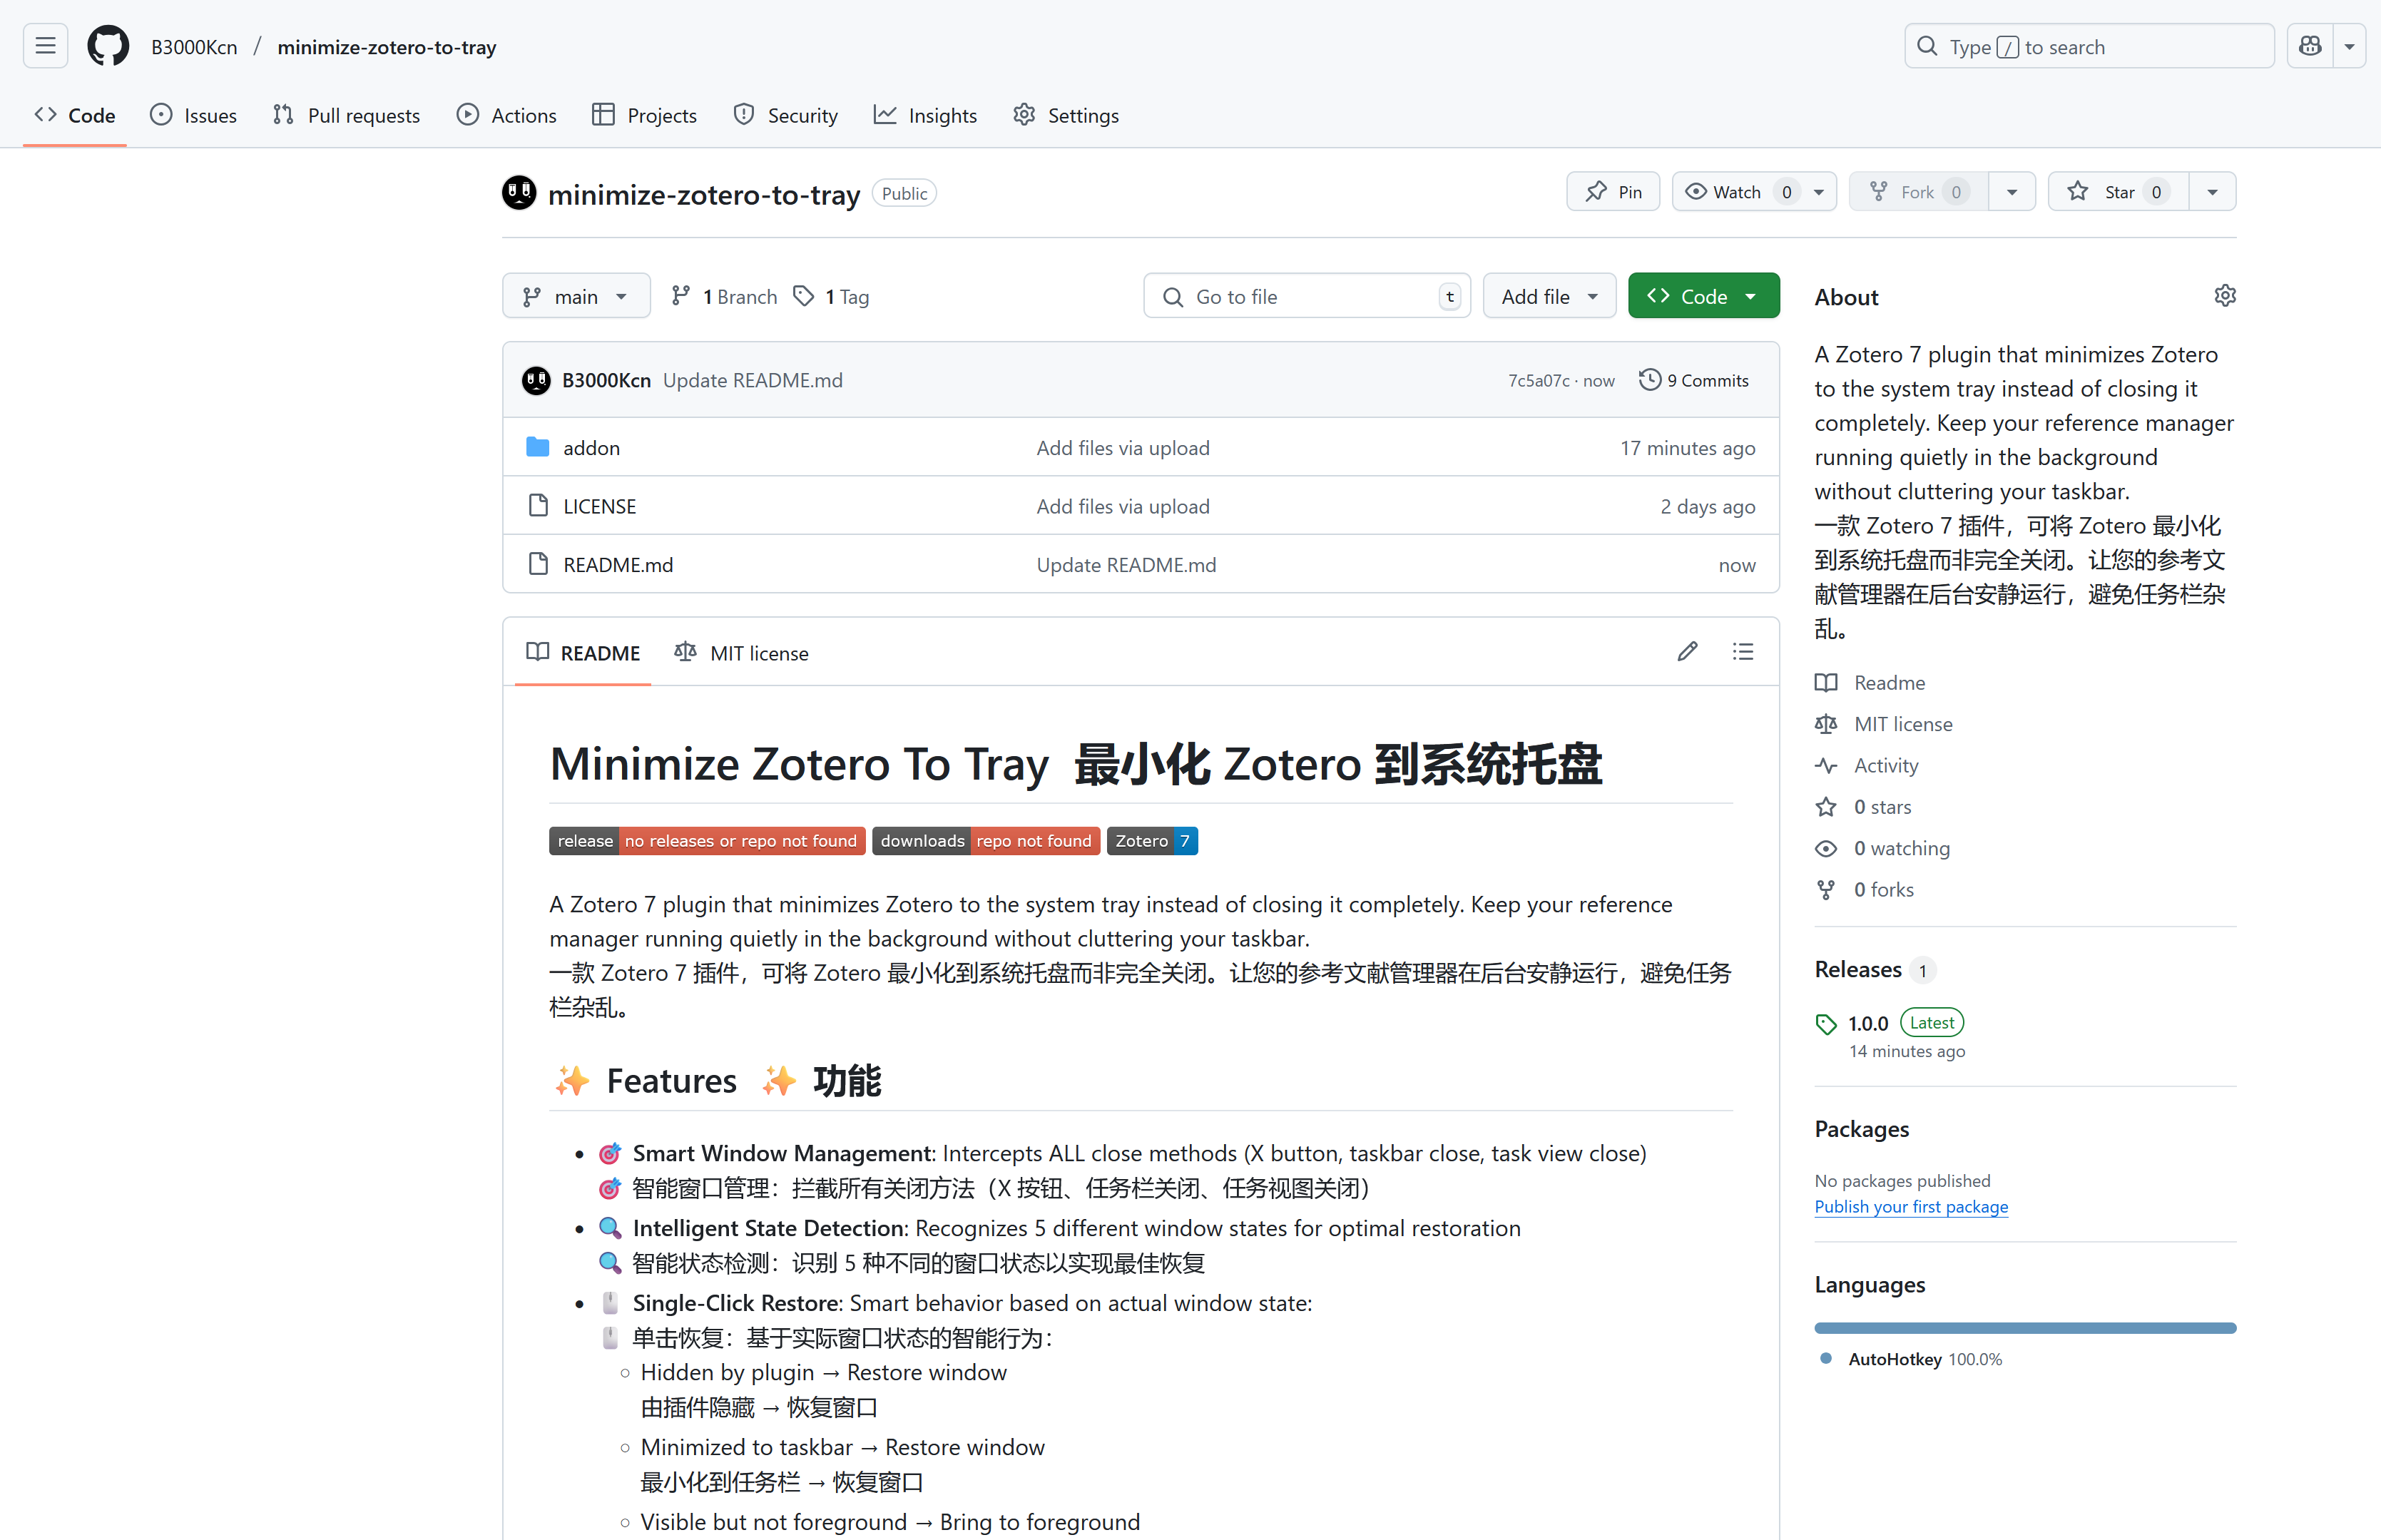Expand the green Code dropdown
2381x1540 pixels.
click(x=1703, y=295)
